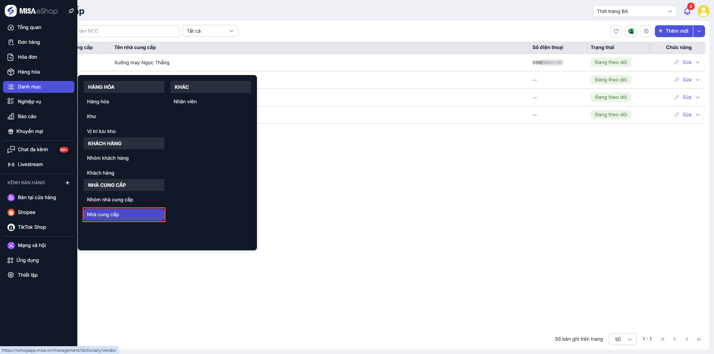The image size is (714, 354).
Task: Select Kho in the flyout menu
Action: coord(124,117)
